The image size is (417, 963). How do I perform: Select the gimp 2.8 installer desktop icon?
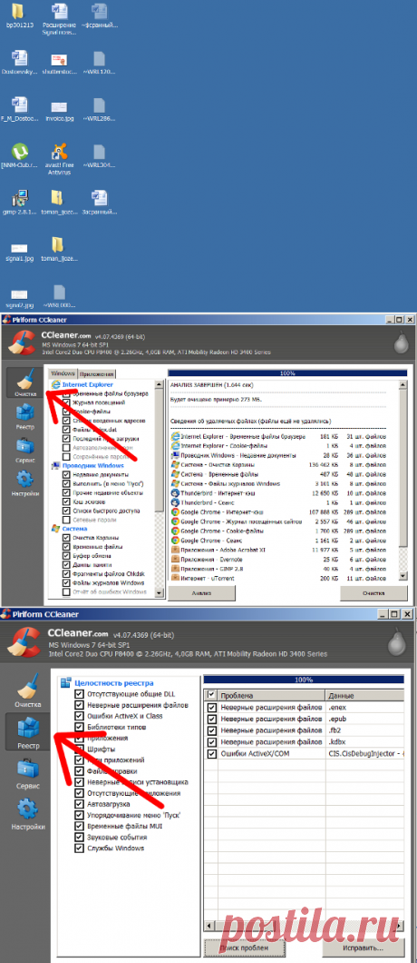click(20, 198)
